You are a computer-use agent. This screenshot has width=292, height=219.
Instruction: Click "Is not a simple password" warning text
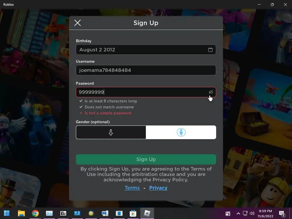[x=108, y=113]
